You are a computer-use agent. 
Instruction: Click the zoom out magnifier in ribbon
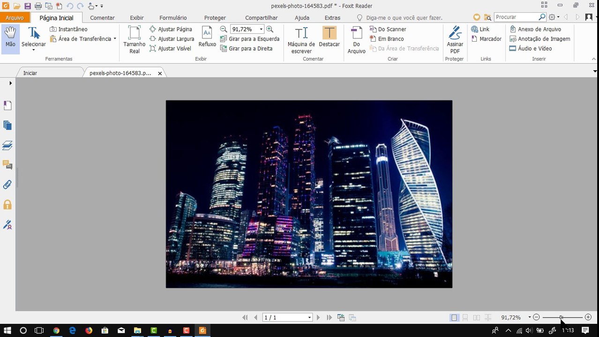click(224, 29)
